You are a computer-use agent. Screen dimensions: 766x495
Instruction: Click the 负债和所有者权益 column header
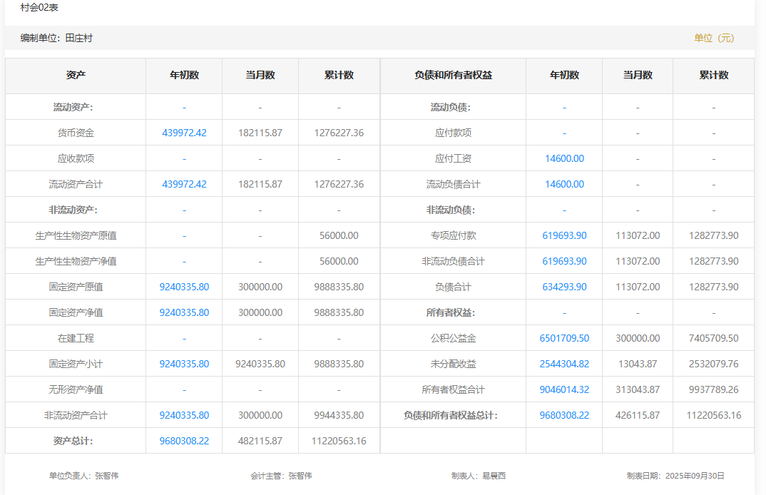coord(453,75)
